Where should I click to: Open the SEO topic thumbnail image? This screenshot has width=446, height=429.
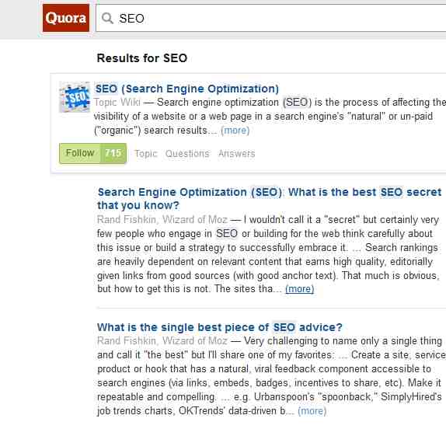point(75,97)
